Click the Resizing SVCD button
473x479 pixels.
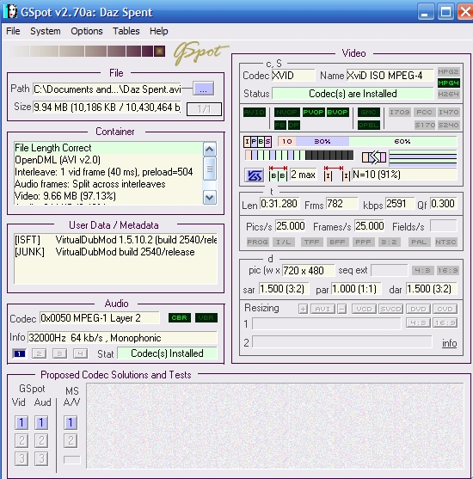click(x=390, y=309)
